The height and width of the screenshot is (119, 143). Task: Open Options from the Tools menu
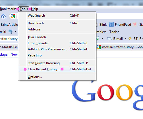pyautogui.click(x=57, y=77)
